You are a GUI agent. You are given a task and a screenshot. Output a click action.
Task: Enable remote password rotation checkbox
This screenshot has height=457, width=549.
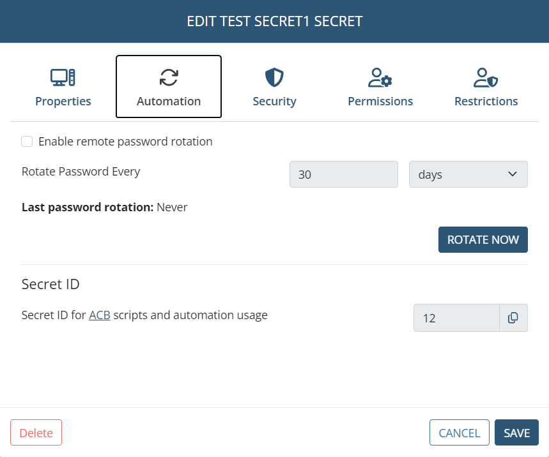click(x=27, y=142)
